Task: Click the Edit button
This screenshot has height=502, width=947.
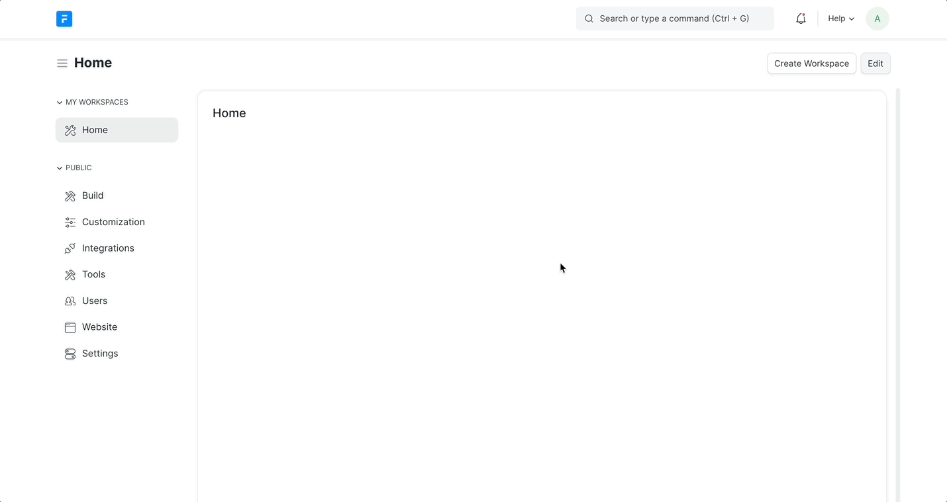Action: coord(875,64)
